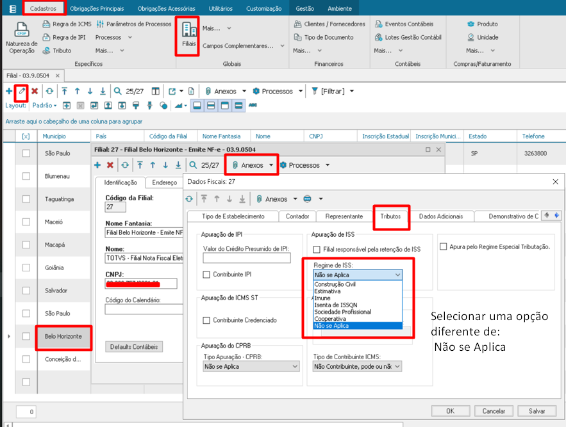Viewport: 566px width, 427px height.
Task: Collapse the Regime de ISS combo box
Action: pos(397,275)
